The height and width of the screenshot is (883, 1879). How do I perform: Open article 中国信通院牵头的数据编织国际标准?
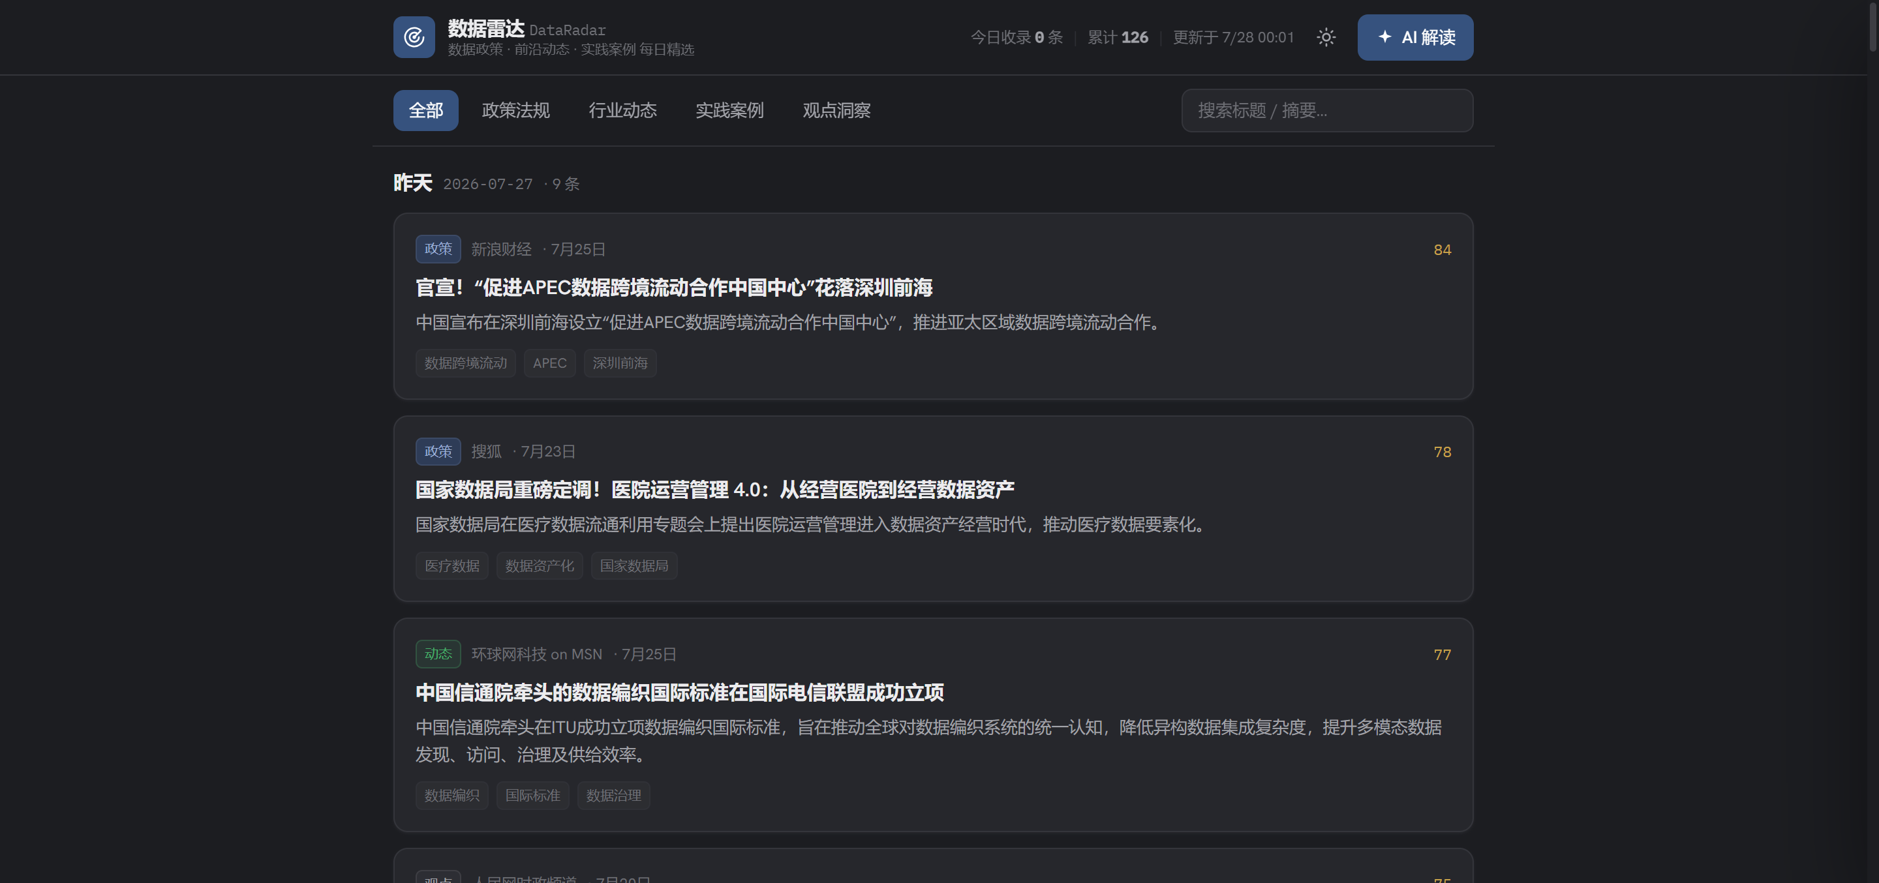click(x=679, y=693)
